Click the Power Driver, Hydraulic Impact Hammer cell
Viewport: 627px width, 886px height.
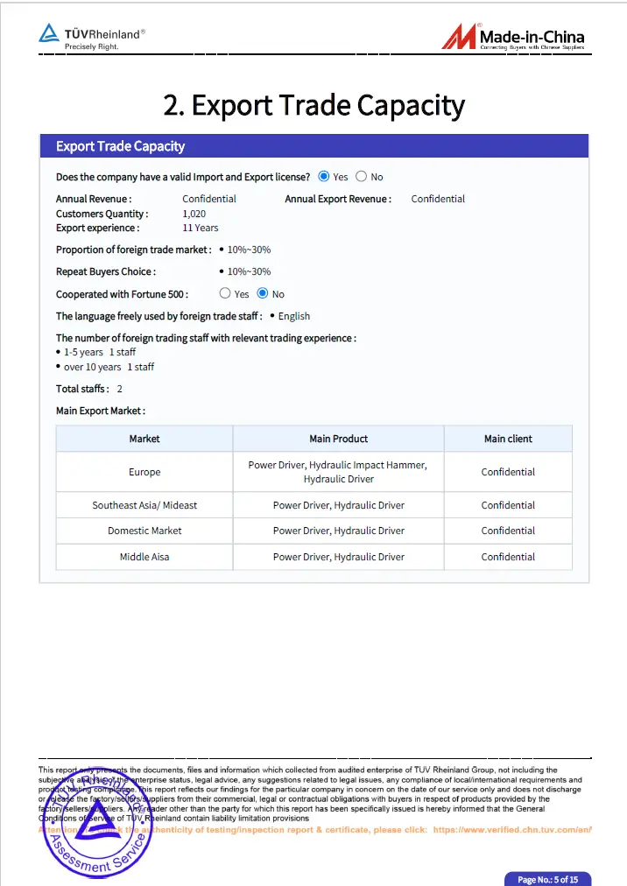point(338,472)
